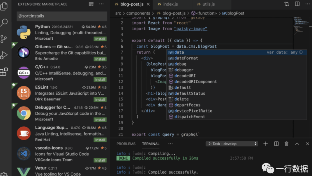The image size is (312, 176).
Task: Click the blogPost breadcrumb symbol
Action: click(x=233, y=13)
